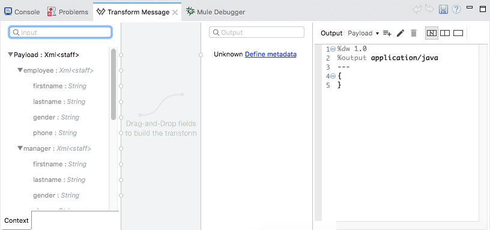The width and height of the screenshot is (490, 230).
Task: Fold code at line 1 marker
Action: 333,49
